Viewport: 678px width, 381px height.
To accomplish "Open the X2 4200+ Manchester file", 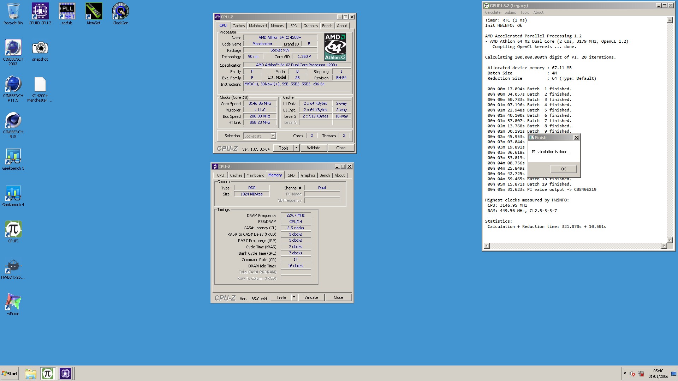I will 40,90.
